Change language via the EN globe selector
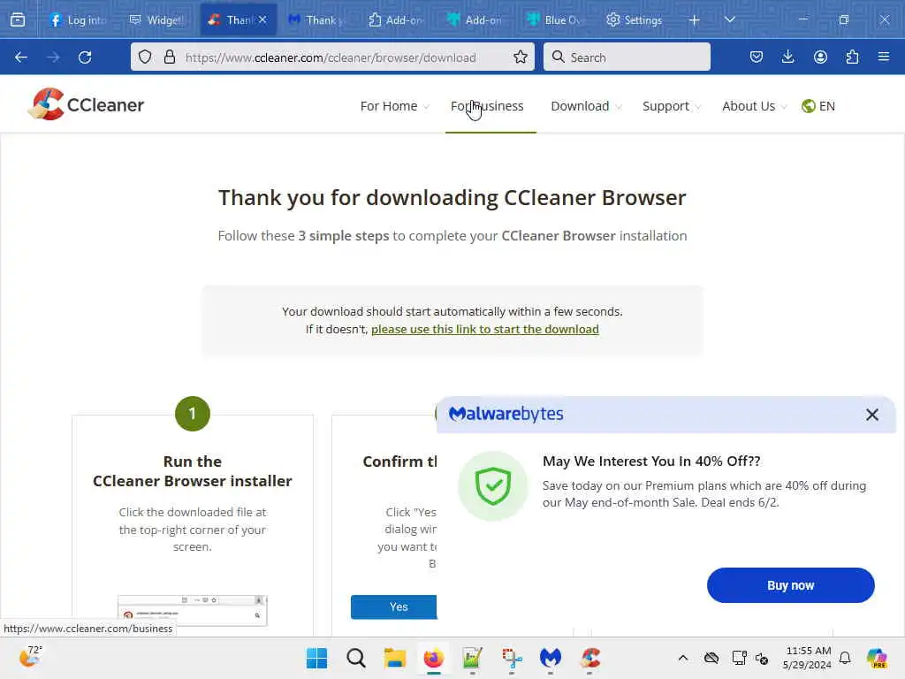Image resolution: width=905 pixels, height=679 pixels. tap(818, 106)
